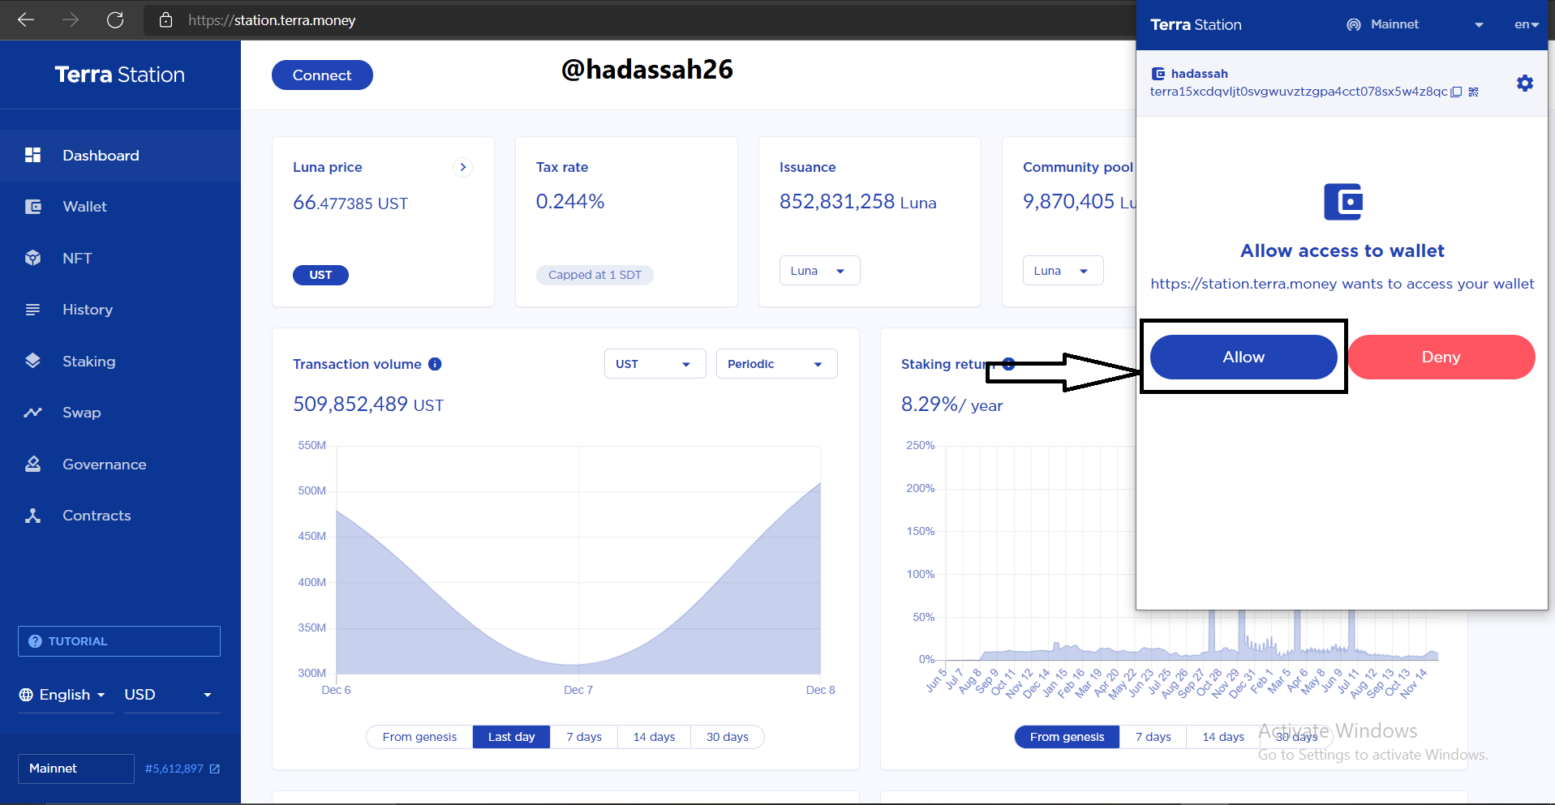This screenshot has height=805, width=1555.
Task: Click the Governance stamp icon
Action: tap(32, 464)
